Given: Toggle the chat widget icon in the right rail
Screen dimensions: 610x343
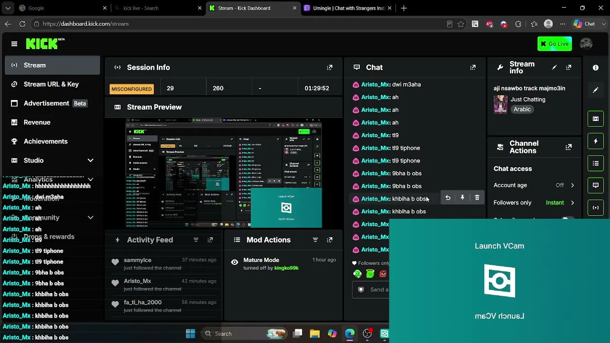Looking at the screenshot, I should (x=596, y=185).
